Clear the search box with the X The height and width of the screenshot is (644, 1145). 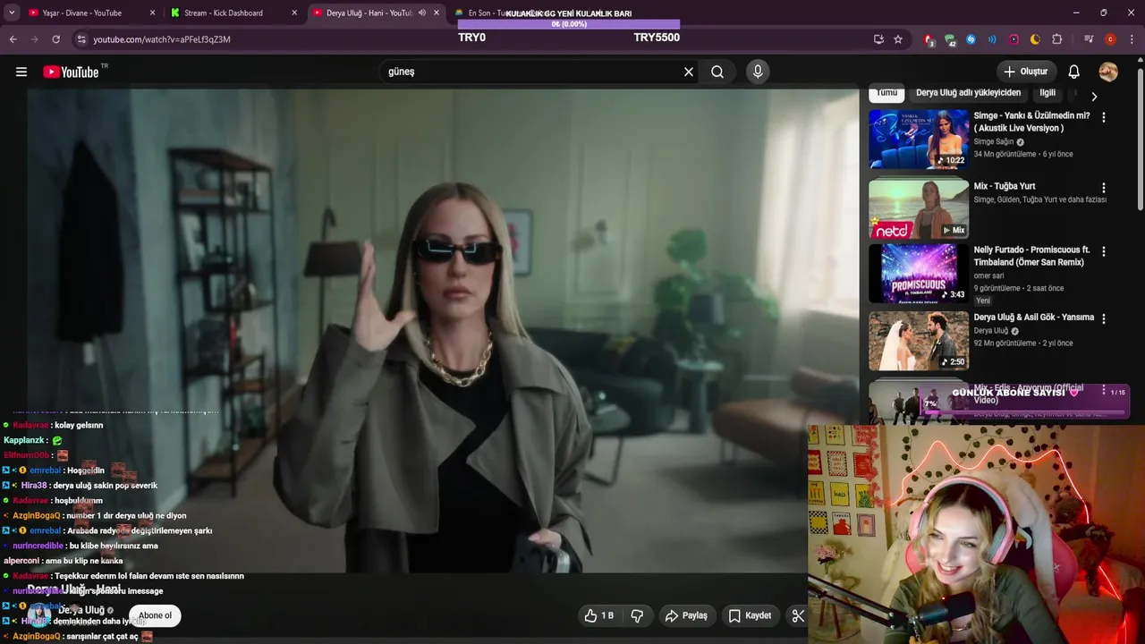[689, 72]
